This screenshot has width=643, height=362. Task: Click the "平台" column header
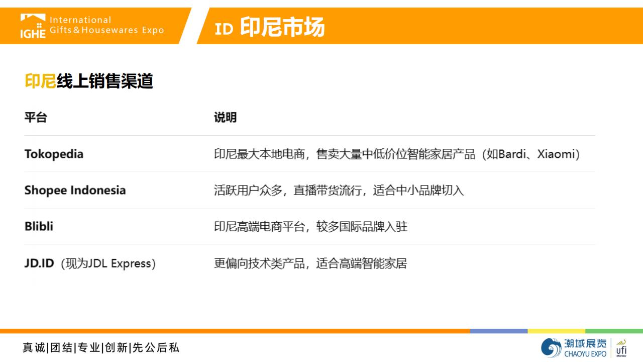tap(36, 118)
